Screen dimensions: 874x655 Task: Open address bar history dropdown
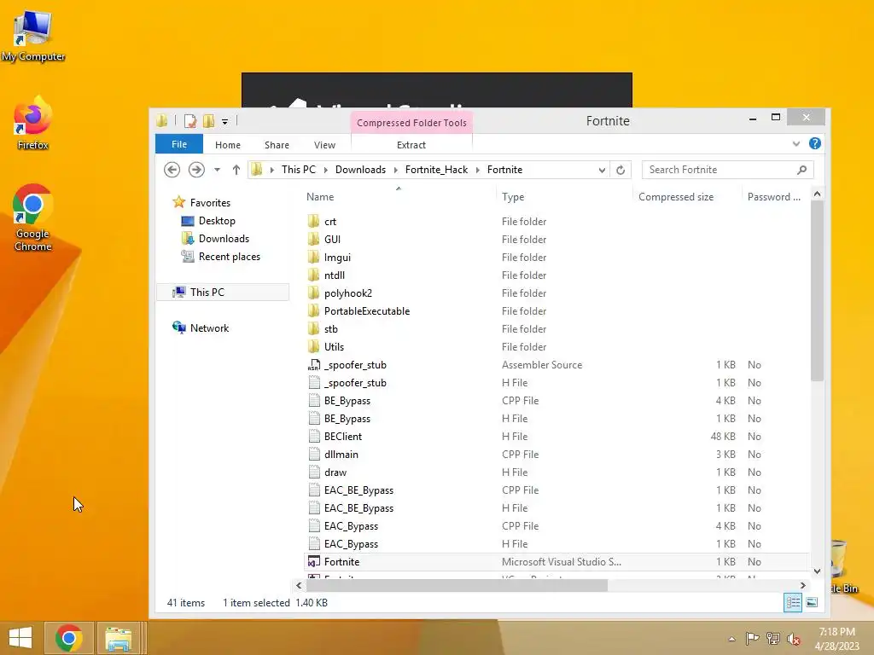[x=602, y=170]
